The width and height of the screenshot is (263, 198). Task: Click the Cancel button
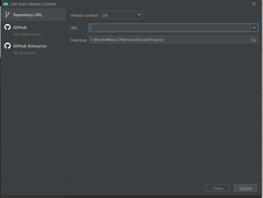tap(245, 188)
